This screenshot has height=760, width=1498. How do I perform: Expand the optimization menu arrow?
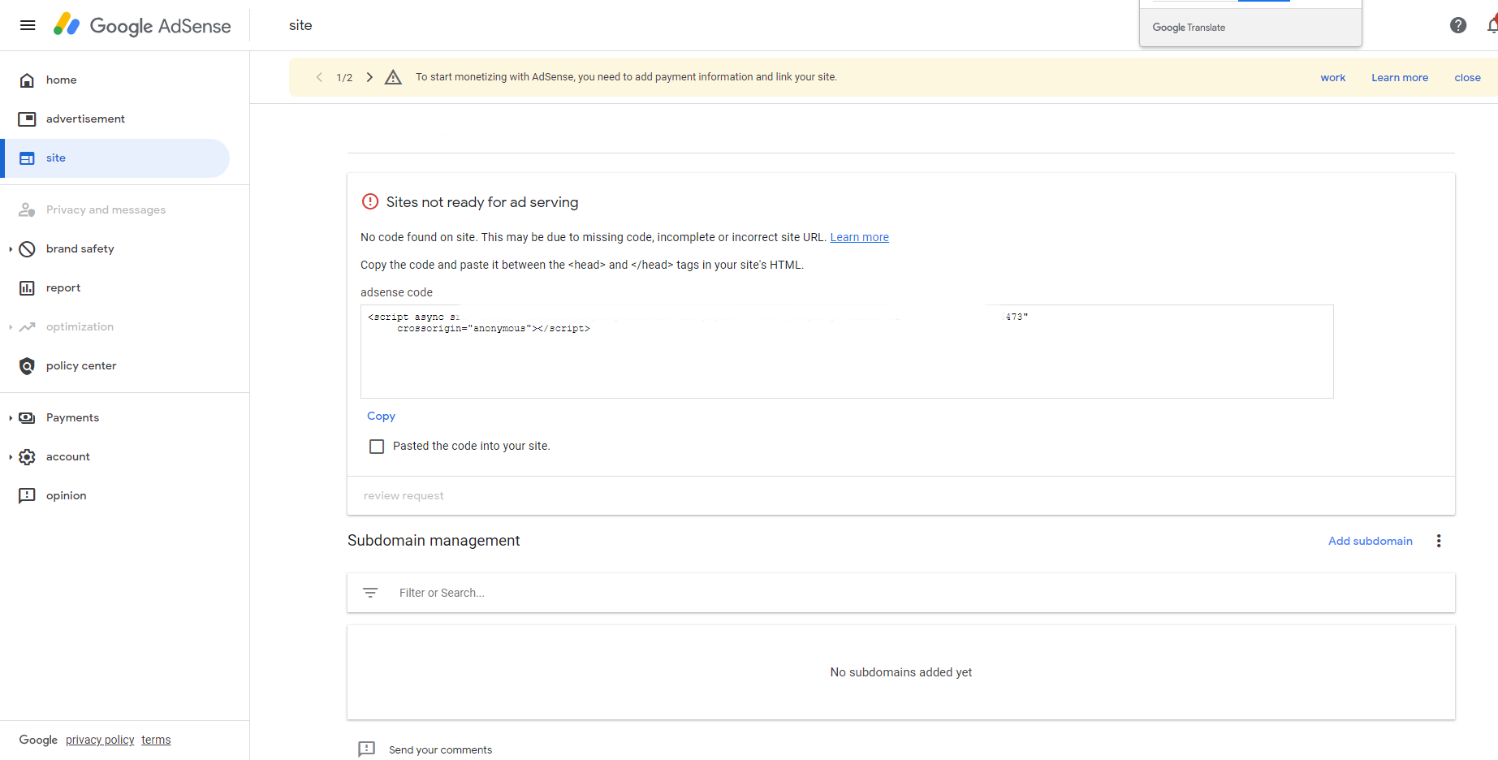coord(10,326)
